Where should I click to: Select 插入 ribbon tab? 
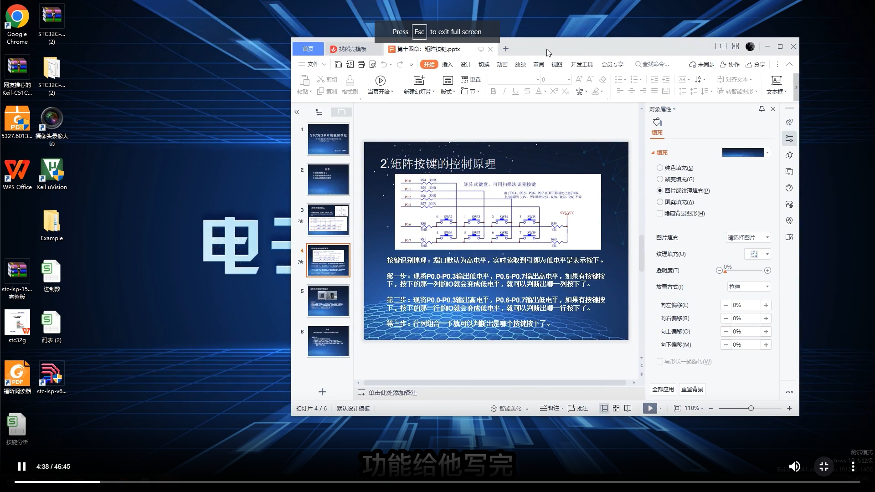tap(448, 64)
